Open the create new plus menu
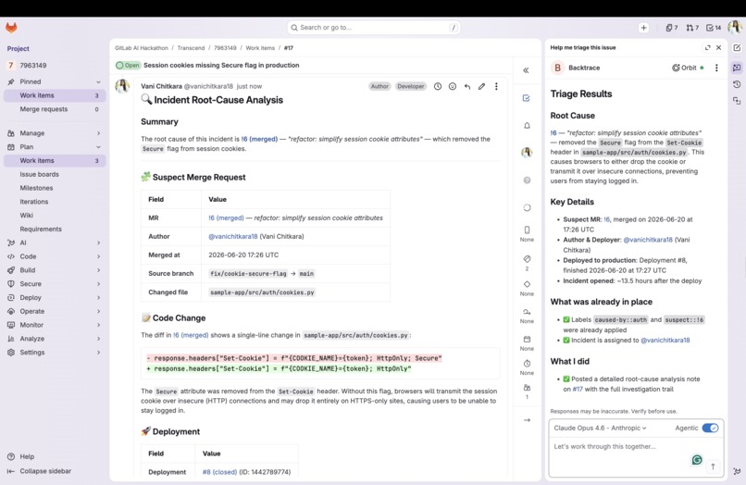Screen dimensions: 746x485 pyautogui.click(x=643, y=28)
